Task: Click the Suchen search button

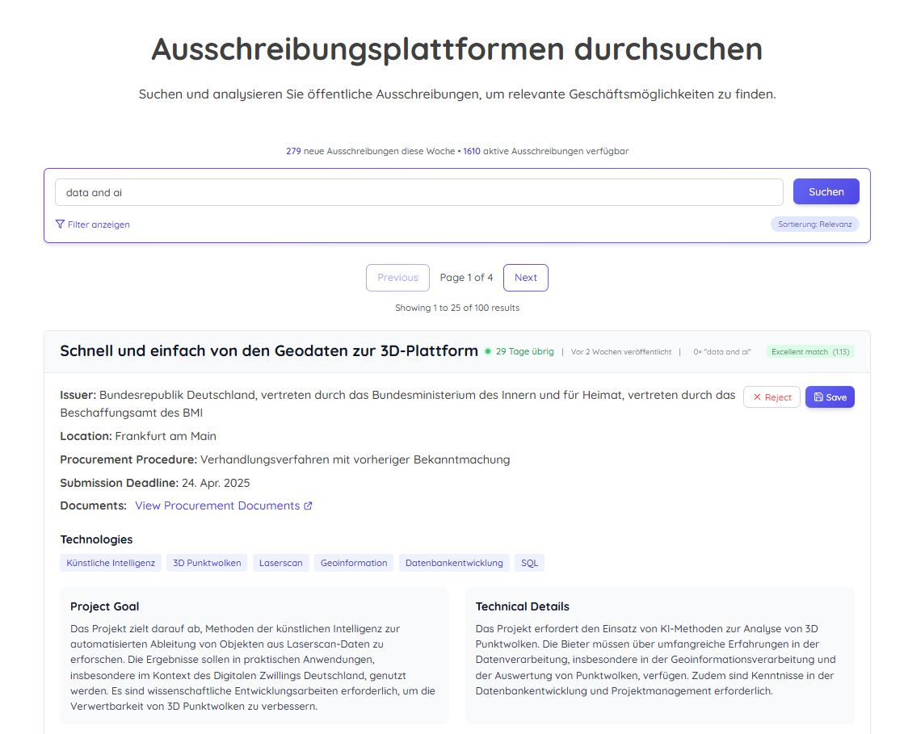Action: (x=826, y=192)
